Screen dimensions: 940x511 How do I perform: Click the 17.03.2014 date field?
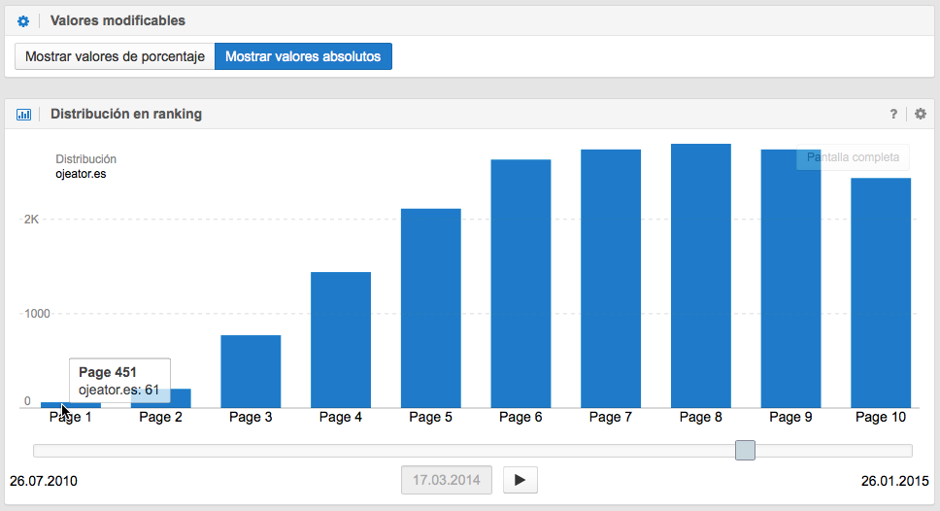click(446, 480)
